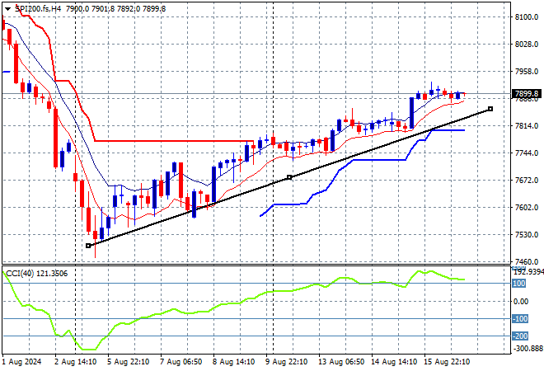544x371 pixels.
Task: Click the 5 Aug 22:10 time label
Action: (x=129, y=362)
